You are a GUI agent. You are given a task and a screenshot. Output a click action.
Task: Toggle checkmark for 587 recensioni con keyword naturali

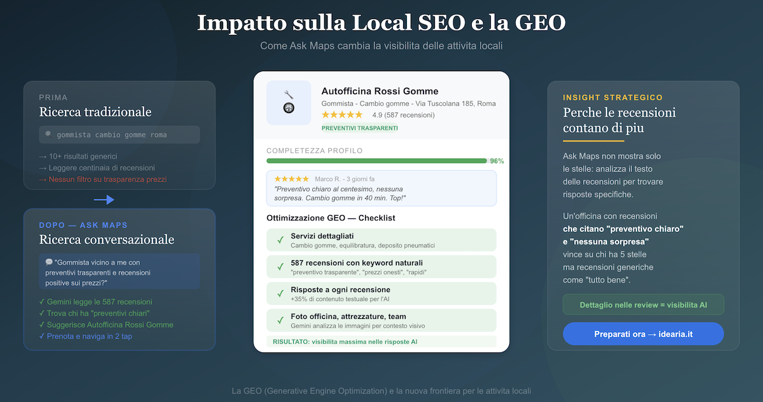pos(280,267)
